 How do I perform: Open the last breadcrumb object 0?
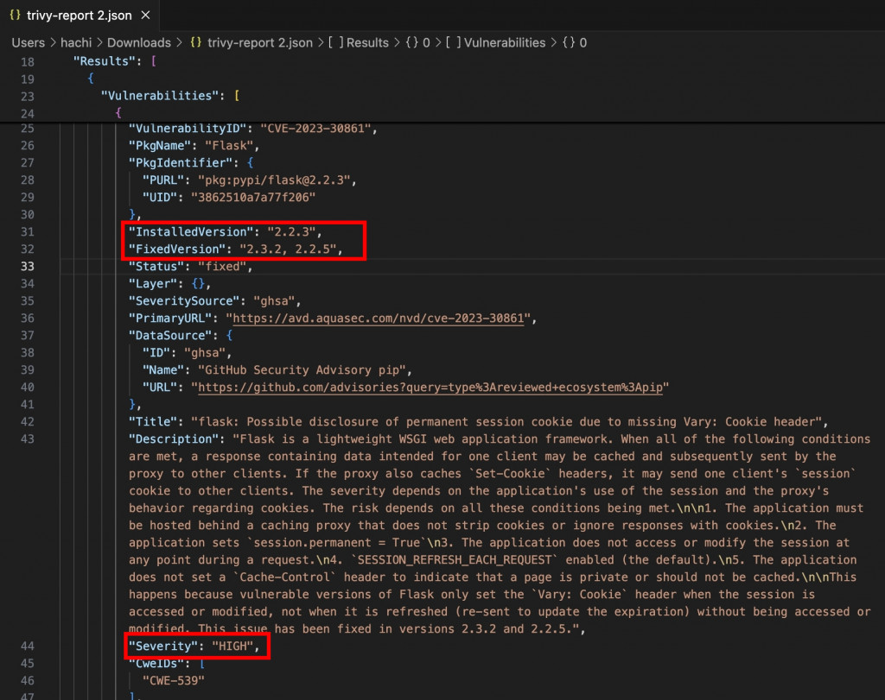coord(575,43)
